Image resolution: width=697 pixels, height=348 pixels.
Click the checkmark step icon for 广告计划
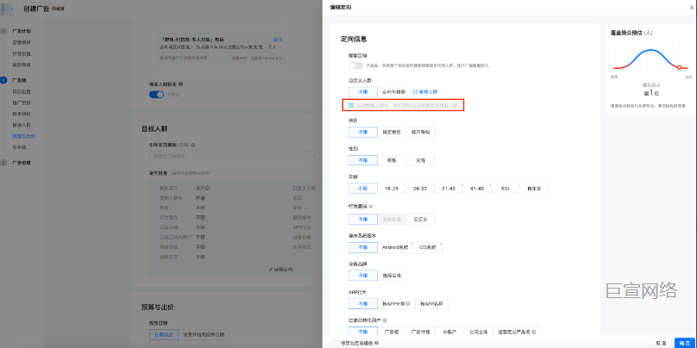[x=4, y=31]
